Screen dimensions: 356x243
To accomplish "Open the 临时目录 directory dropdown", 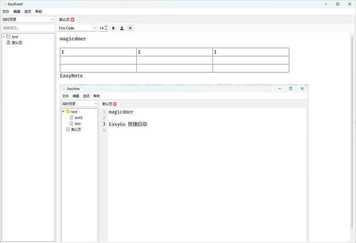I will pyautogui.click(x=28, y=20).
